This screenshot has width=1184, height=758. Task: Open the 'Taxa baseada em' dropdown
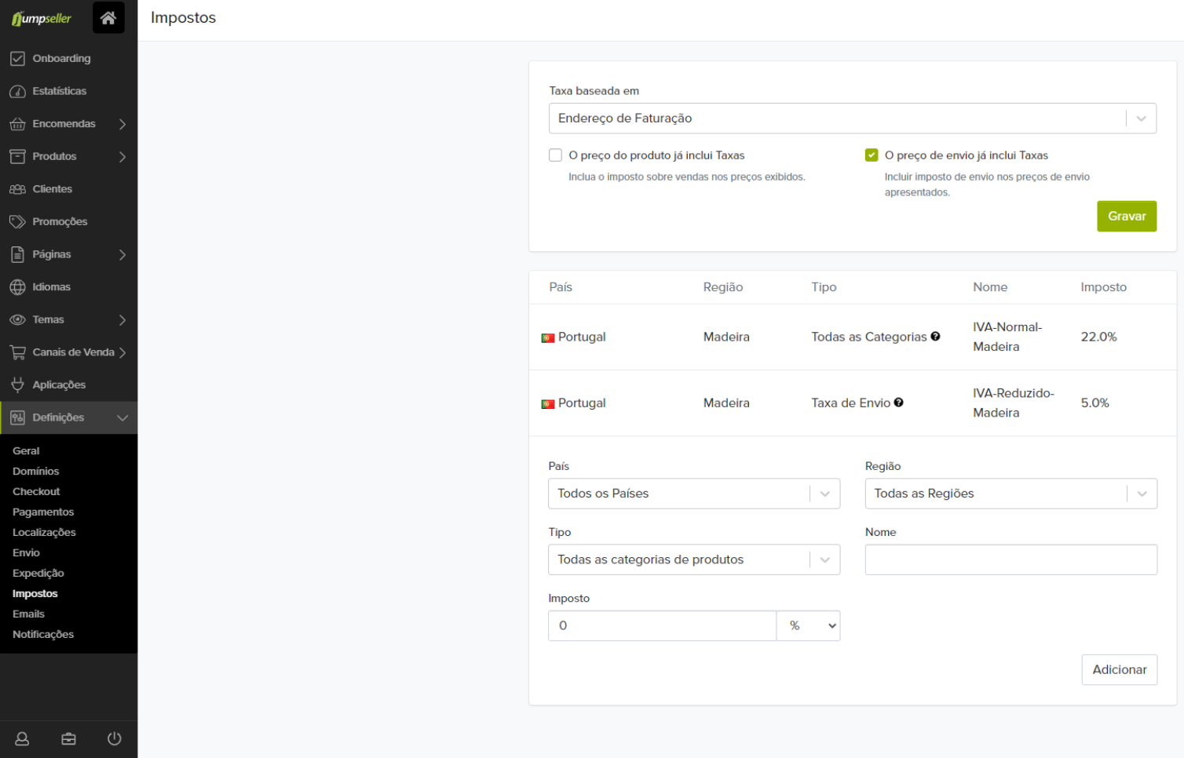[852, 118]
